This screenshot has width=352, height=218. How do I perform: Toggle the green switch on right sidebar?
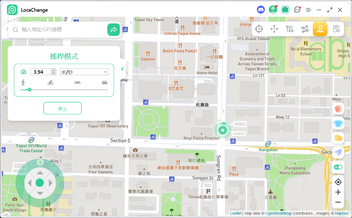(338, 167)
